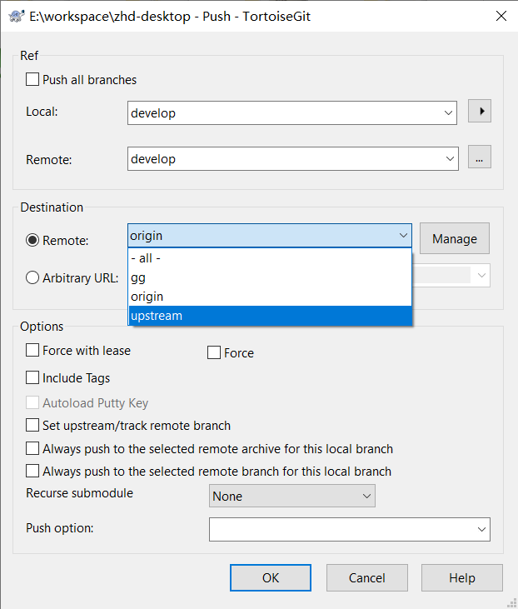
Task: Expand the Push option combo box
Action: 481,529
